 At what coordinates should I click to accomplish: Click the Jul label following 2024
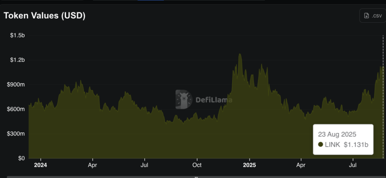point(144,165)
